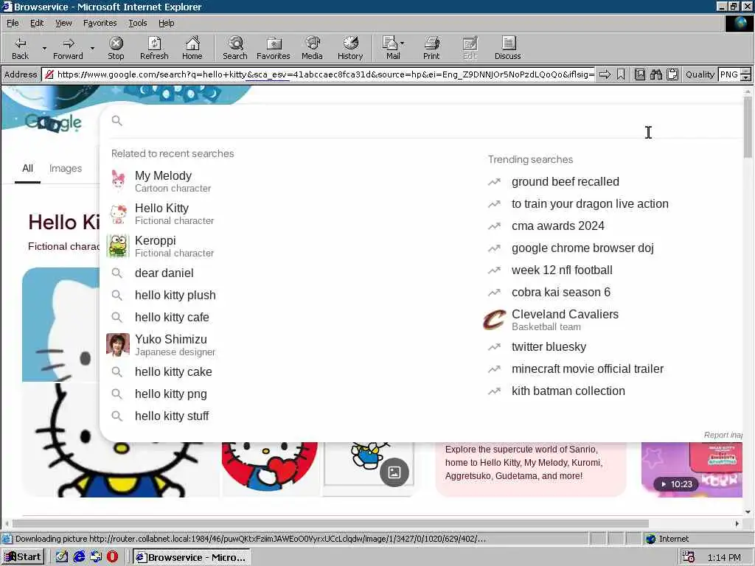Stop the page loading
Screen dimensions: 755x566
tap(116, 48)
